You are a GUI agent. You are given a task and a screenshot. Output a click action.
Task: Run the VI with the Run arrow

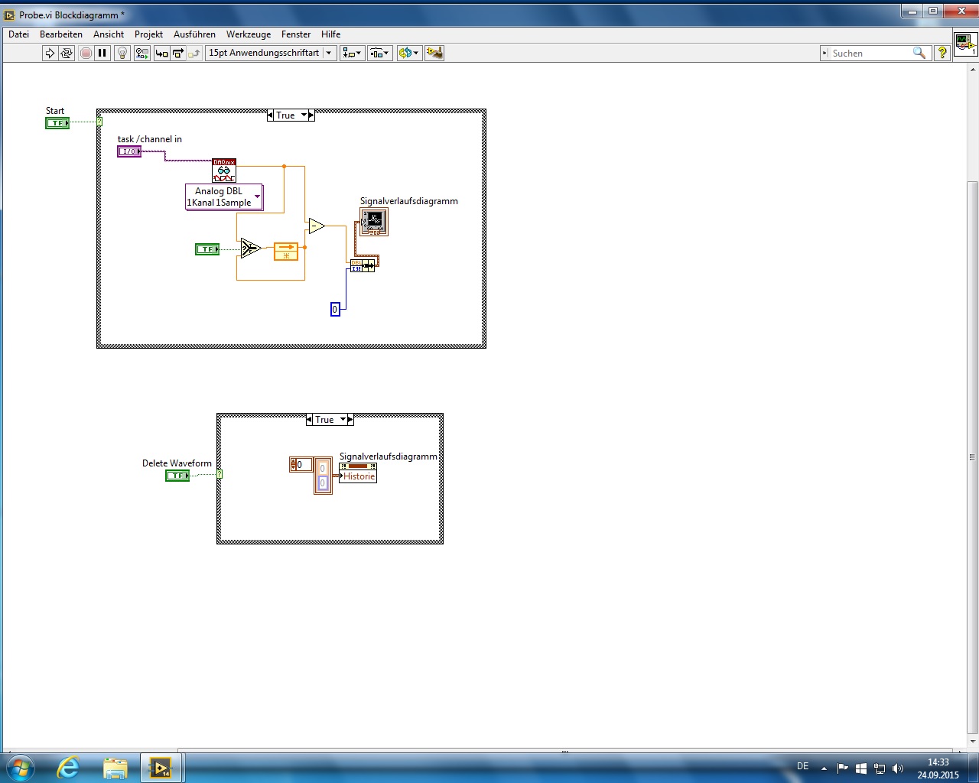[x=50, y=53]
